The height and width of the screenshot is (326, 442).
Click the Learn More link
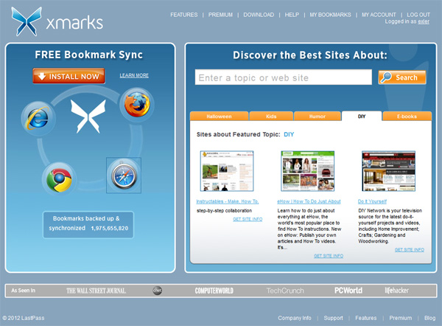pos(134,75)
